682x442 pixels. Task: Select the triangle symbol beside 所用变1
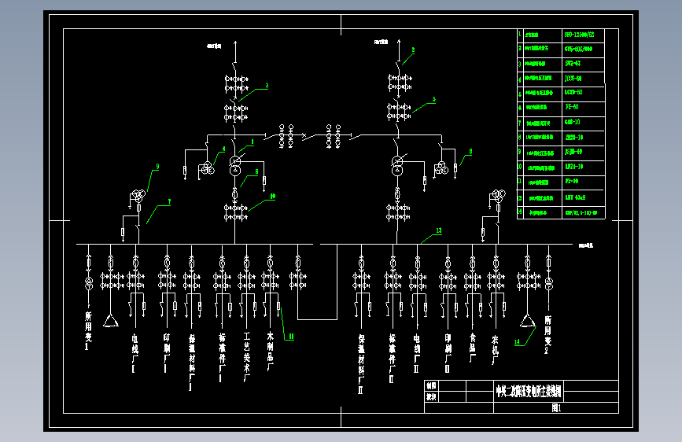110,321
